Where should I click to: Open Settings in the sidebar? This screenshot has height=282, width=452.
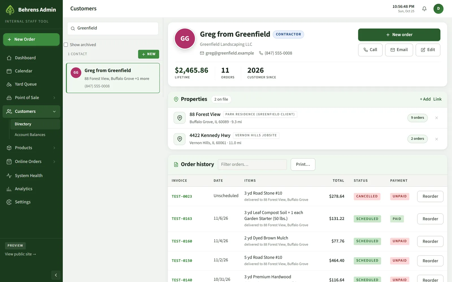click(31, 202)
